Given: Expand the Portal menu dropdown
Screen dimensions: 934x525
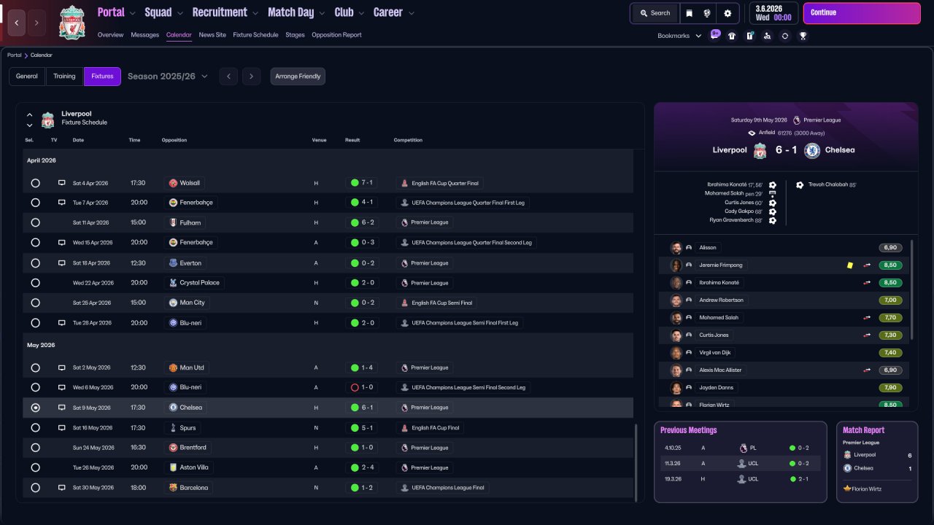Looking at the screenshot, I should point(131,13).
